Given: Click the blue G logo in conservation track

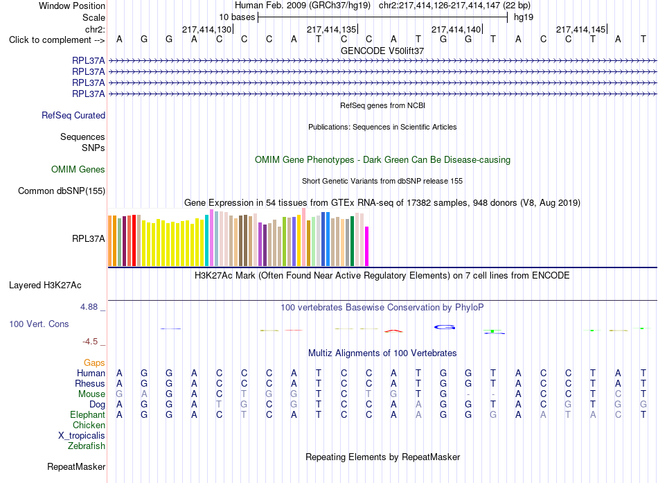Looking at the screenshot, I should (445, 327).
